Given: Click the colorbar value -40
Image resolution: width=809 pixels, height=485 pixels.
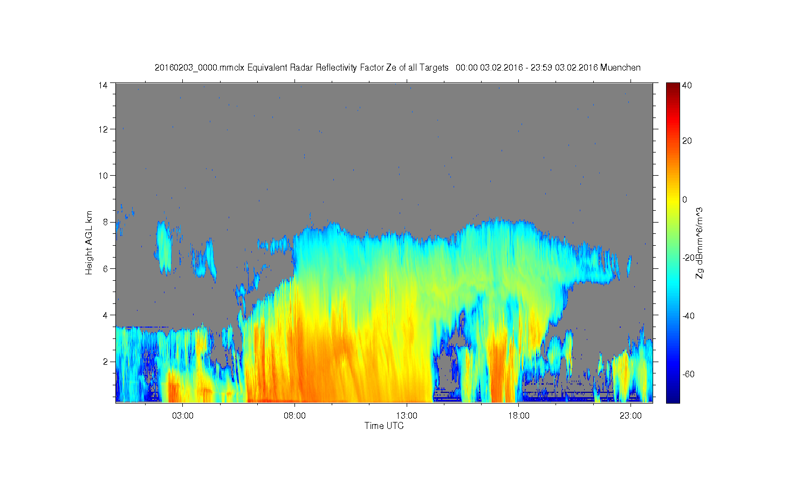Looking at the screenshot, I should point(688,316).
